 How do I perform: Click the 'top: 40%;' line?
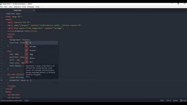pyautogui.click(x=14, y=54)
